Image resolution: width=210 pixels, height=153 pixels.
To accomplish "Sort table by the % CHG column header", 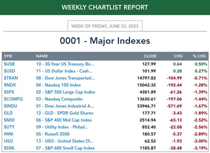I will pyautogui.click(x=199, y=56).
